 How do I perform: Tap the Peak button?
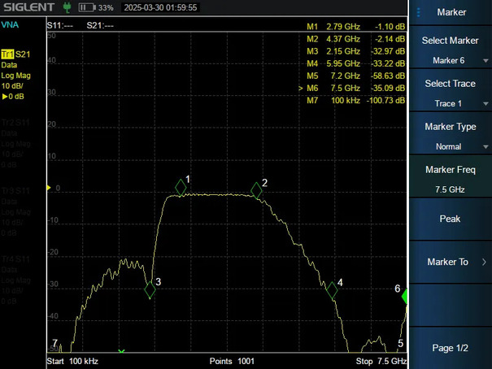coord(451,219)
